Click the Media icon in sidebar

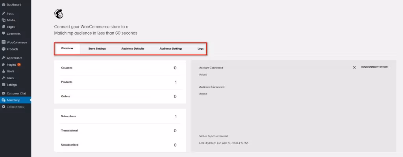pyautogui.click(x=3, y=20)
